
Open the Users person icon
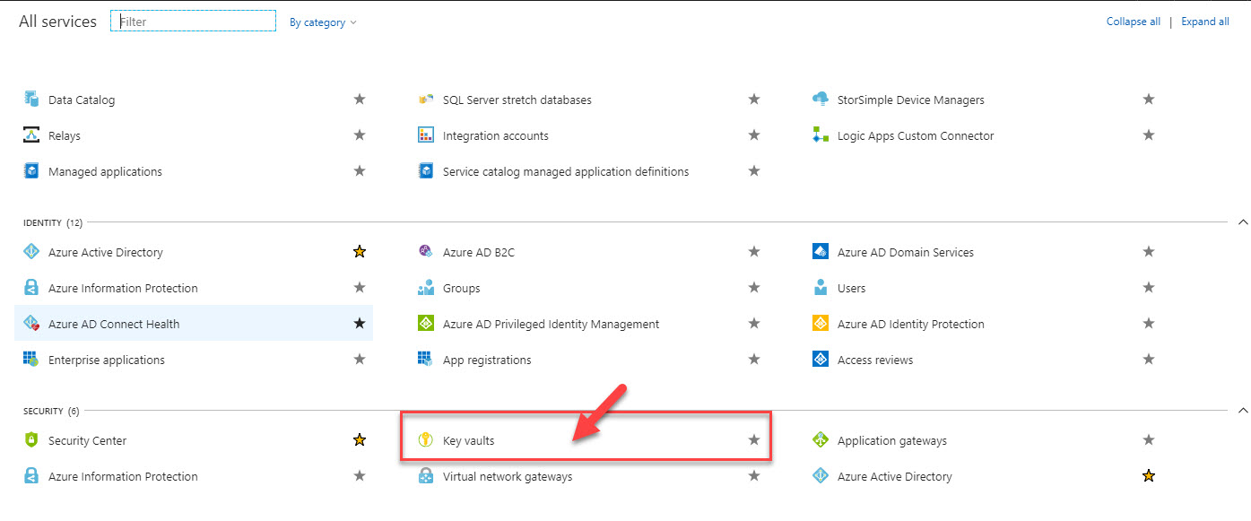[821, 288]
